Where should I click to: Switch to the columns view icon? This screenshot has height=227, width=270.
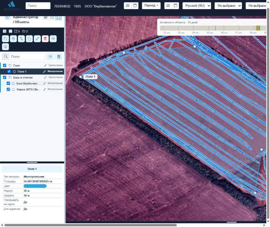click(52, 18)
